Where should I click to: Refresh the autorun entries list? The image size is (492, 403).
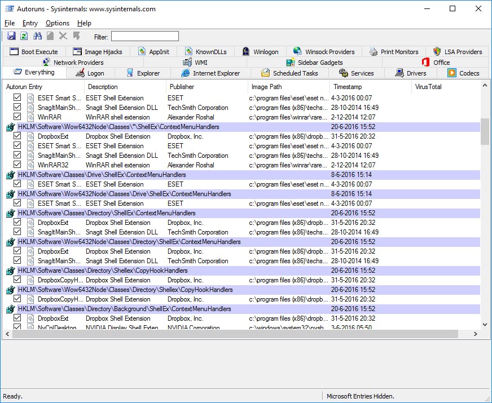tap(23, 36)
